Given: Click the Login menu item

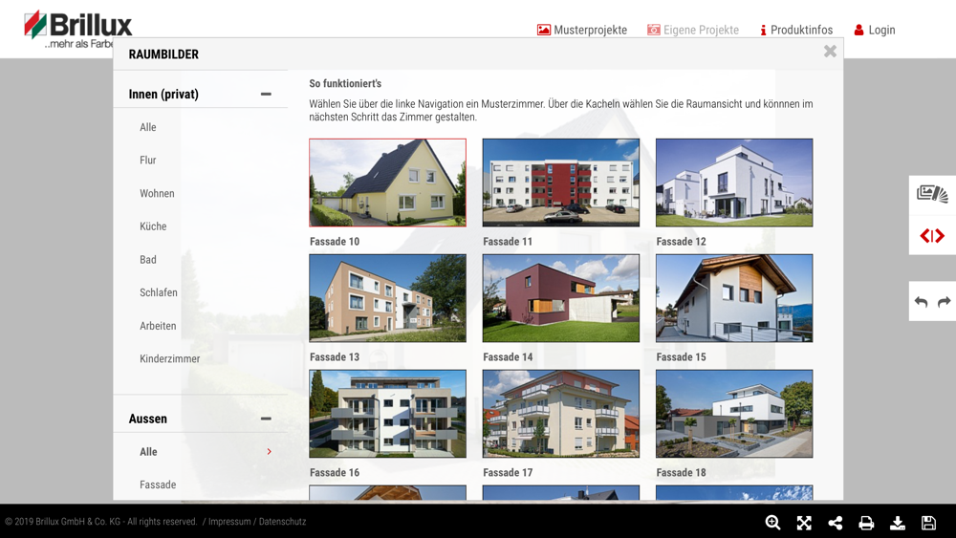Looking at the screenshot, I should (x=875, y=30).
